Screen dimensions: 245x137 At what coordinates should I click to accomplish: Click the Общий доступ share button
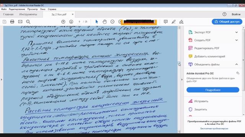coord(227,22)
